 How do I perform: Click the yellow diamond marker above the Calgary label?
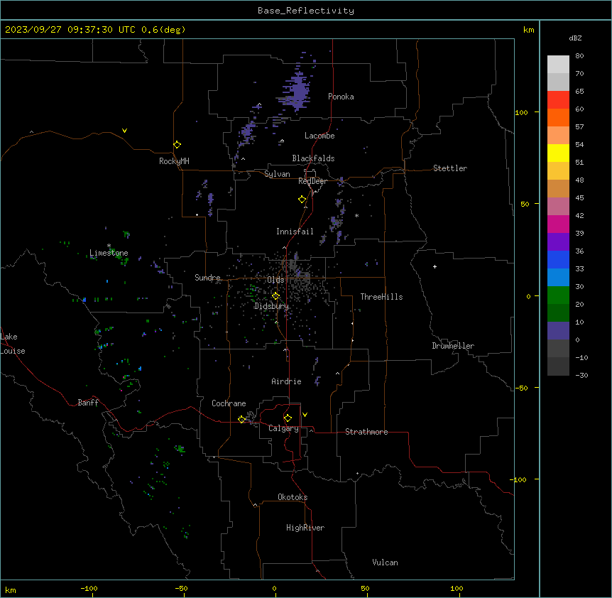288,418
